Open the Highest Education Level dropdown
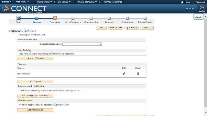The width and height of the screenshot is (207, 116). [x=82, y=44]
